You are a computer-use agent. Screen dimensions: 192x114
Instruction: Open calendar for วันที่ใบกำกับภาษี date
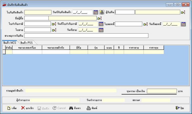(101, 24)
